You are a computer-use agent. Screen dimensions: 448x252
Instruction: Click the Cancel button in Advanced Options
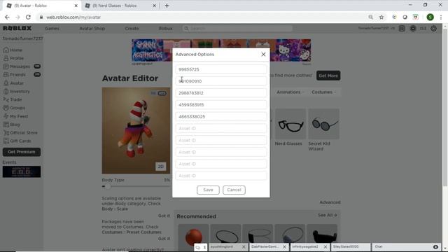[x=234, y=190]
